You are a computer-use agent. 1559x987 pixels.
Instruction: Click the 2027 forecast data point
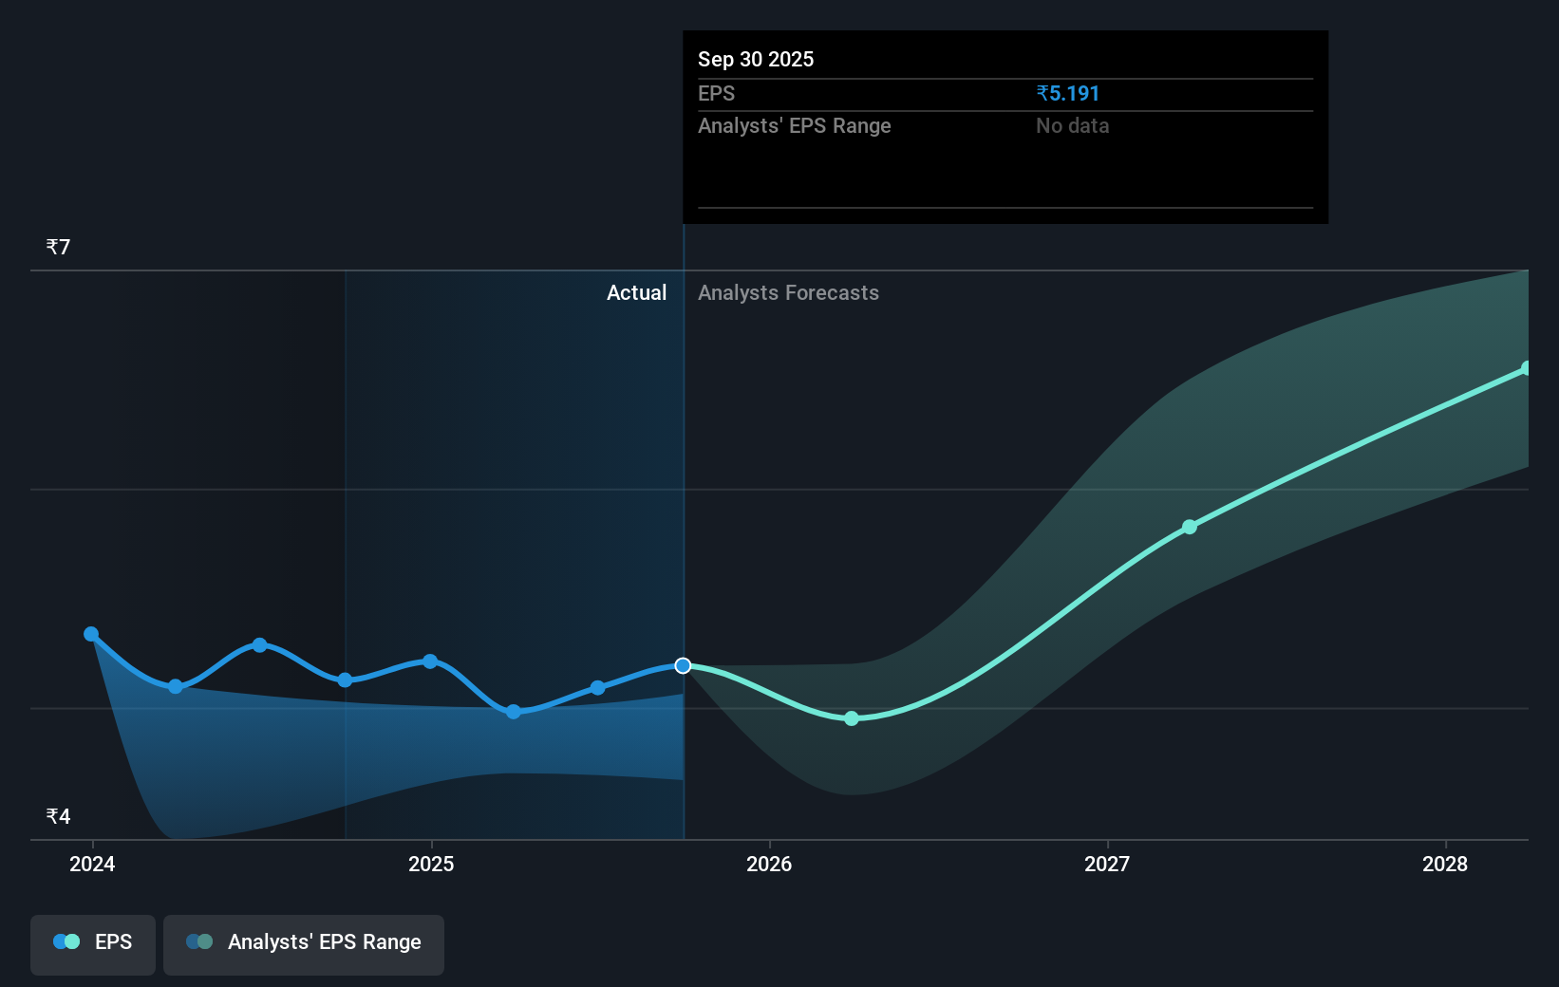click(1190, 527)
